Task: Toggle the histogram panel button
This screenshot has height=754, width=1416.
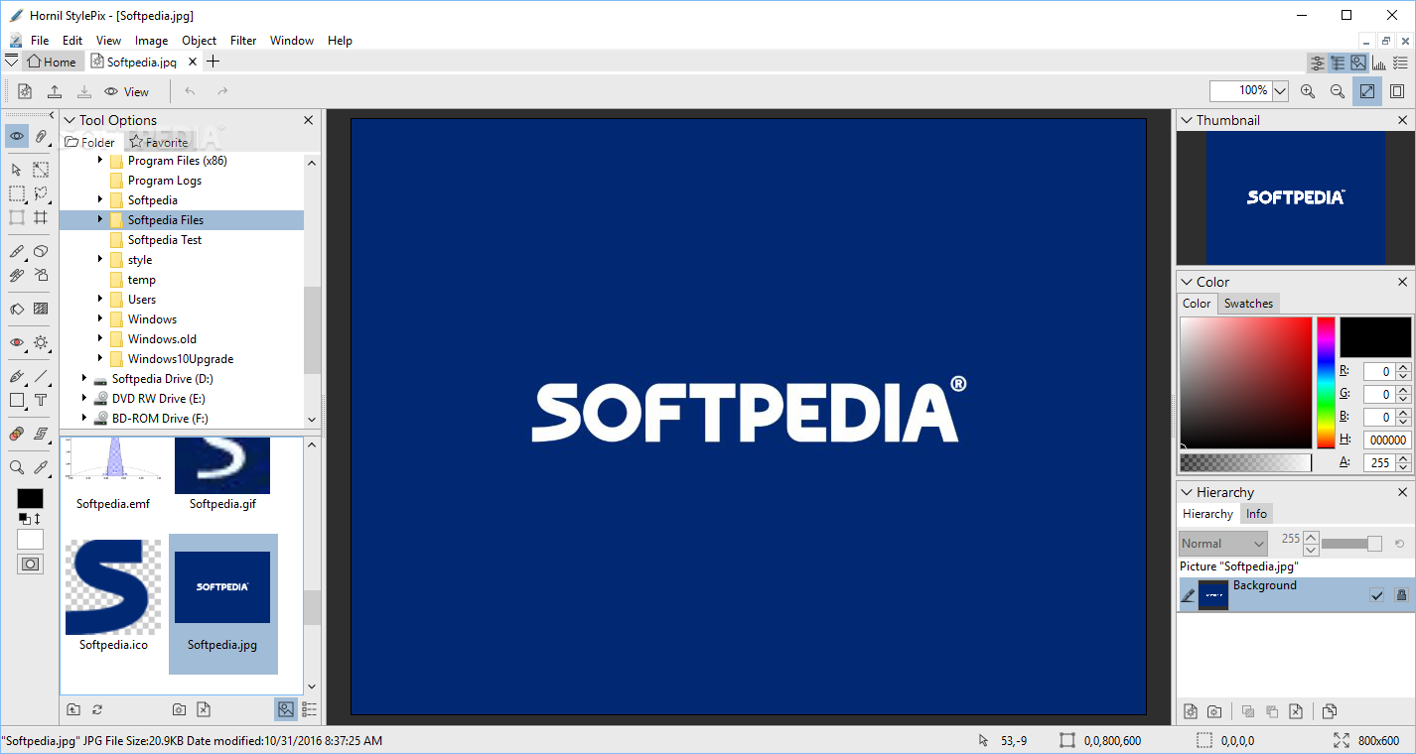Action: coord(1378,63)
